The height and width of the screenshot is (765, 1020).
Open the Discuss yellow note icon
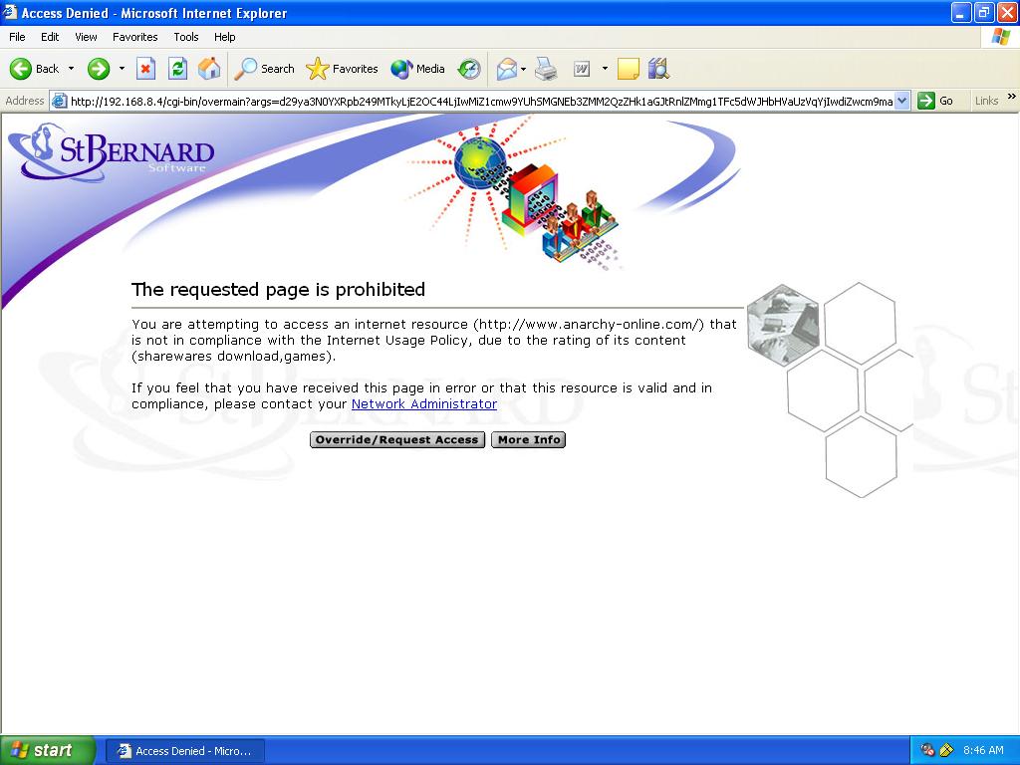(628, 69)
